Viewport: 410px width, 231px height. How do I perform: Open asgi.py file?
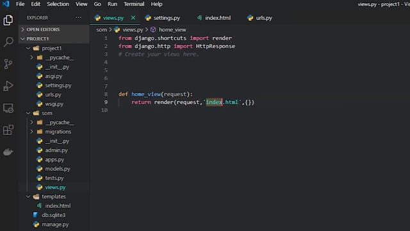pos(53,76)
